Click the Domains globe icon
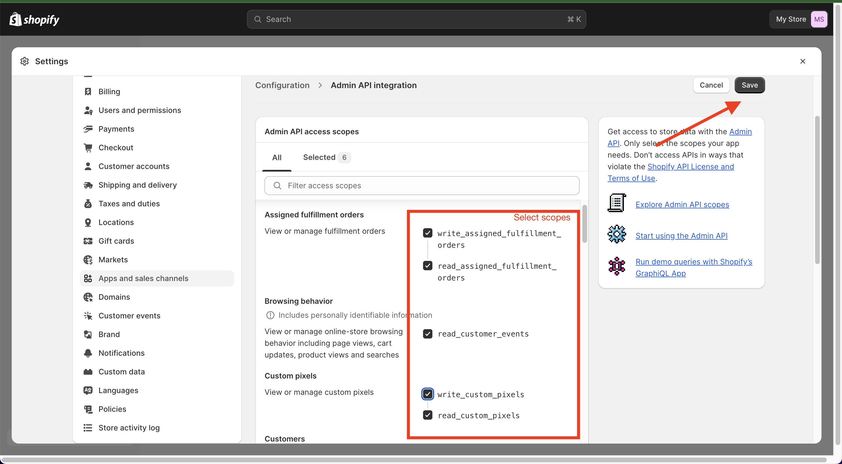Screen dimensions: 842x464 (88, 297)
